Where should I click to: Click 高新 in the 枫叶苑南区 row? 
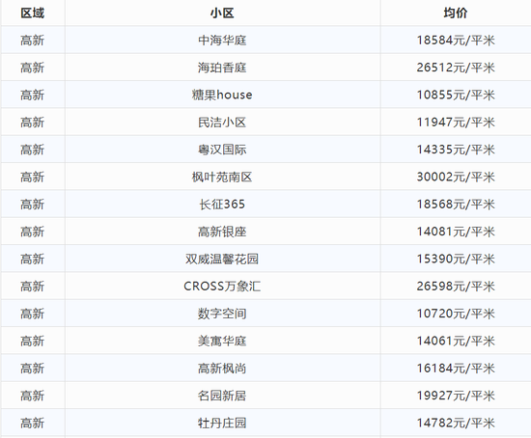pyautogui.click(x=33, y=177)
